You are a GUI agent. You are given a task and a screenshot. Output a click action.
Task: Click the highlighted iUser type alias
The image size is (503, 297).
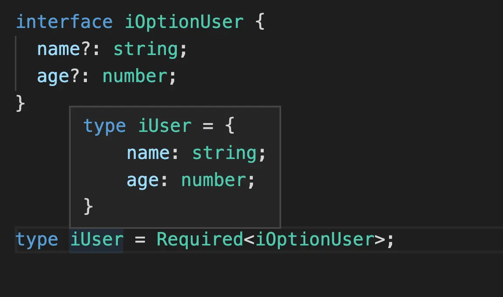coord(96,240)
